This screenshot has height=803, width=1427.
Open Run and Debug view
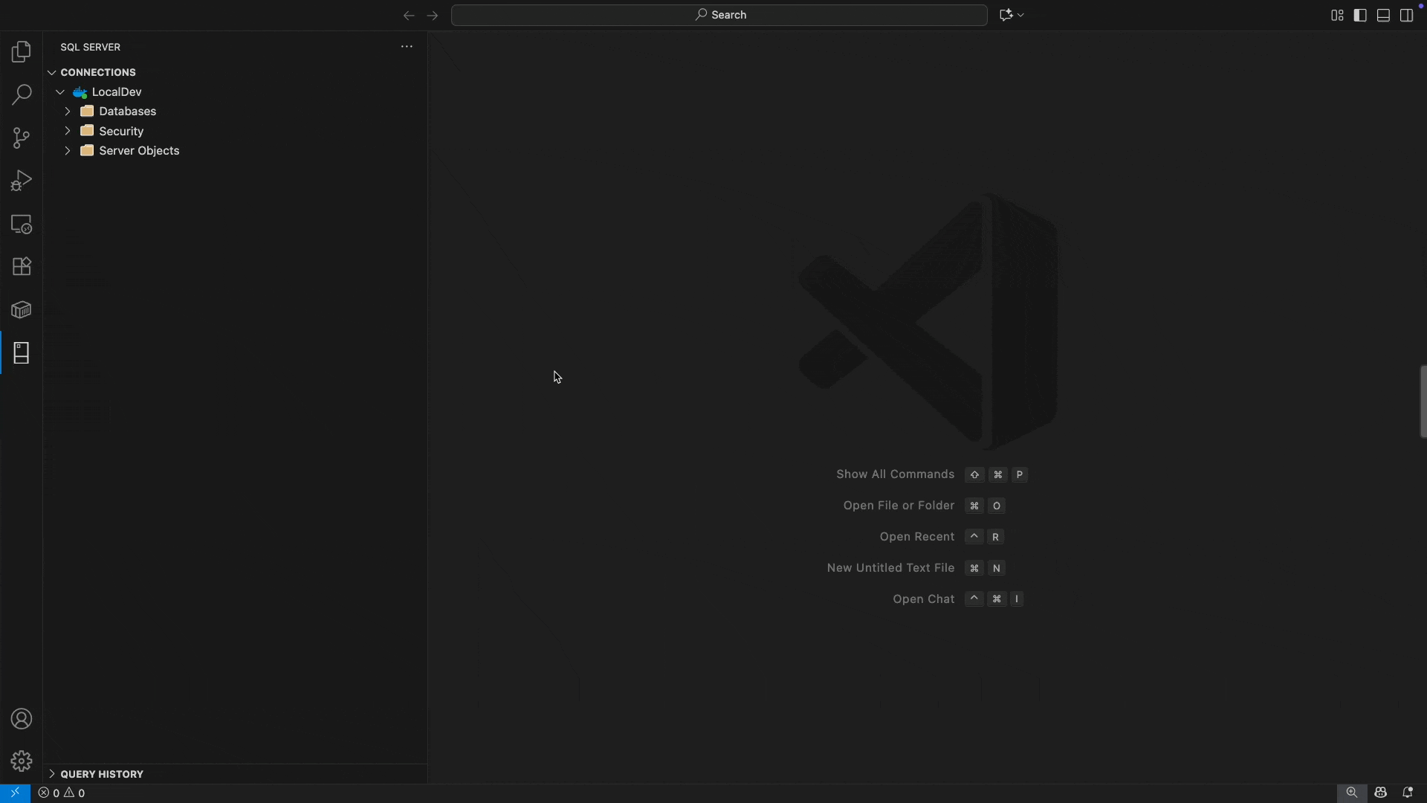click(x=22, y=181)
